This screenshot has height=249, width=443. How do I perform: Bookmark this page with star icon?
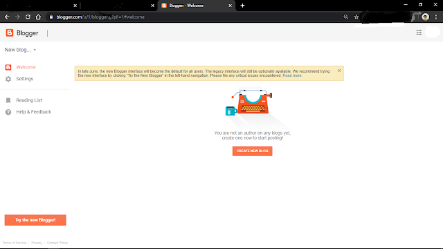356,17
